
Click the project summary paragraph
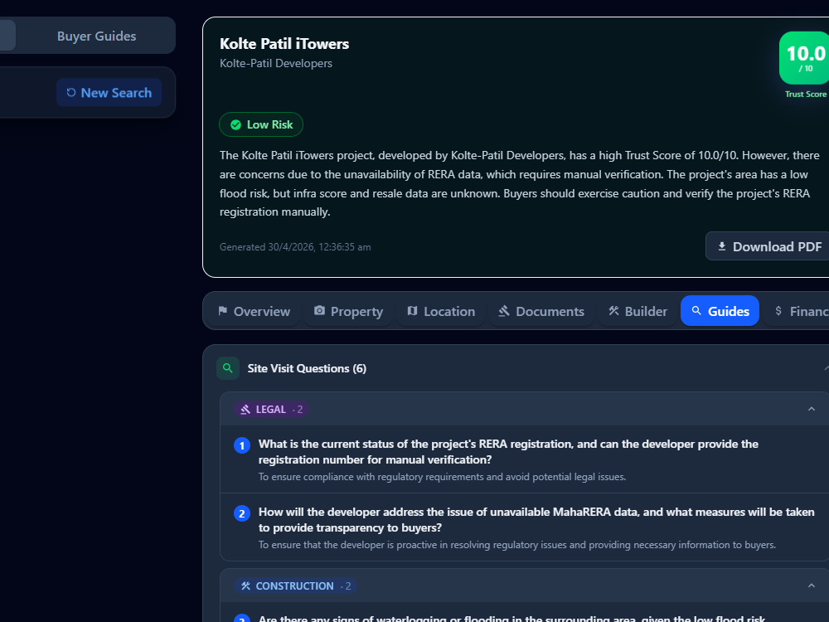(521, 183)
